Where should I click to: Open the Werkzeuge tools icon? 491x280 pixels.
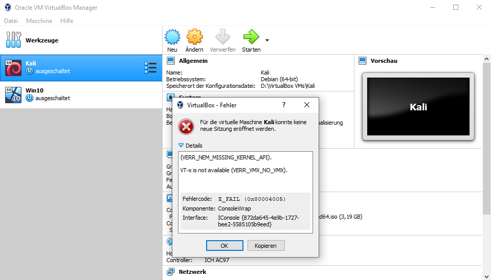[13, 40]
